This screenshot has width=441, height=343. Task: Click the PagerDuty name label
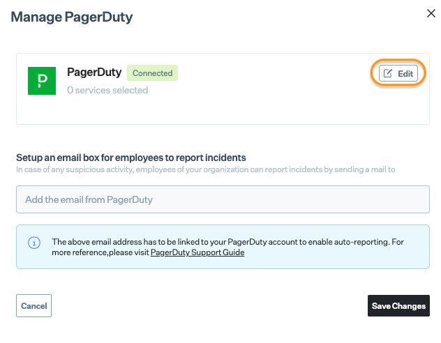tap(94, 73)
